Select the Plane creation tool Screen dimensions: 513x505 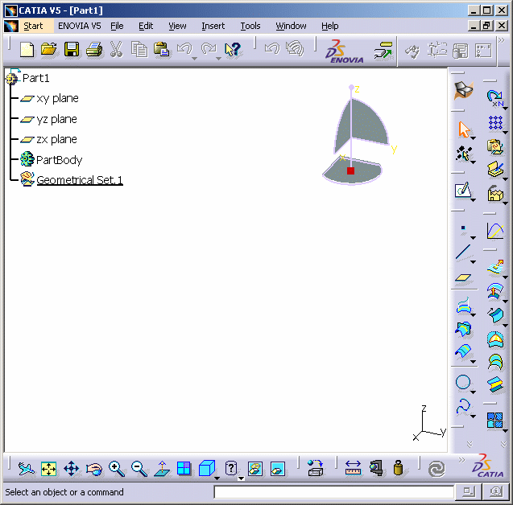click(x=463, y=278)
